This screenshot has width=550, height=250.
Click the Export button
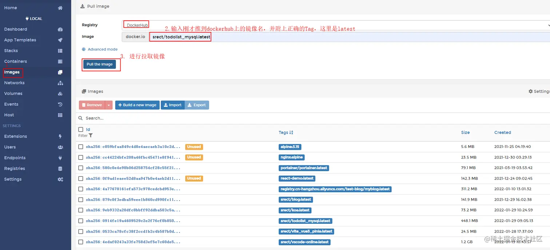click(x=197, y=105)
